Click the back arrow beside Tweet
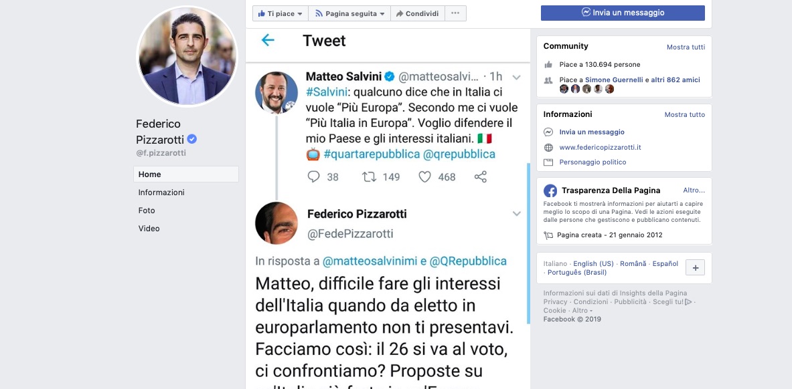 tap(268, 41)
